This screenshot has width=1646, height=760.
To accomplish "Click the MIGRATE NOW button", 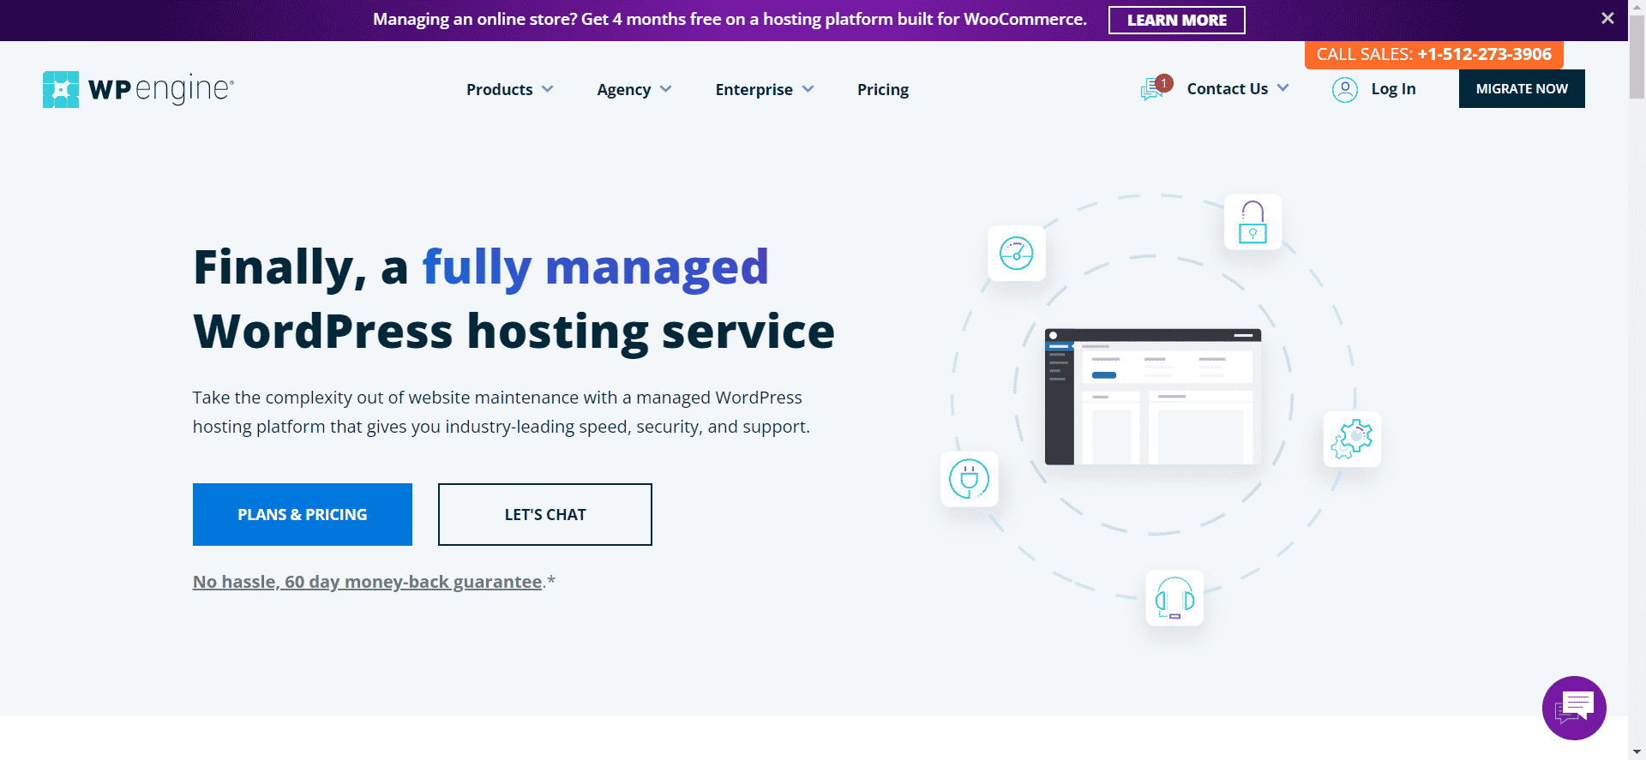I will click(x=1522, y=88).
